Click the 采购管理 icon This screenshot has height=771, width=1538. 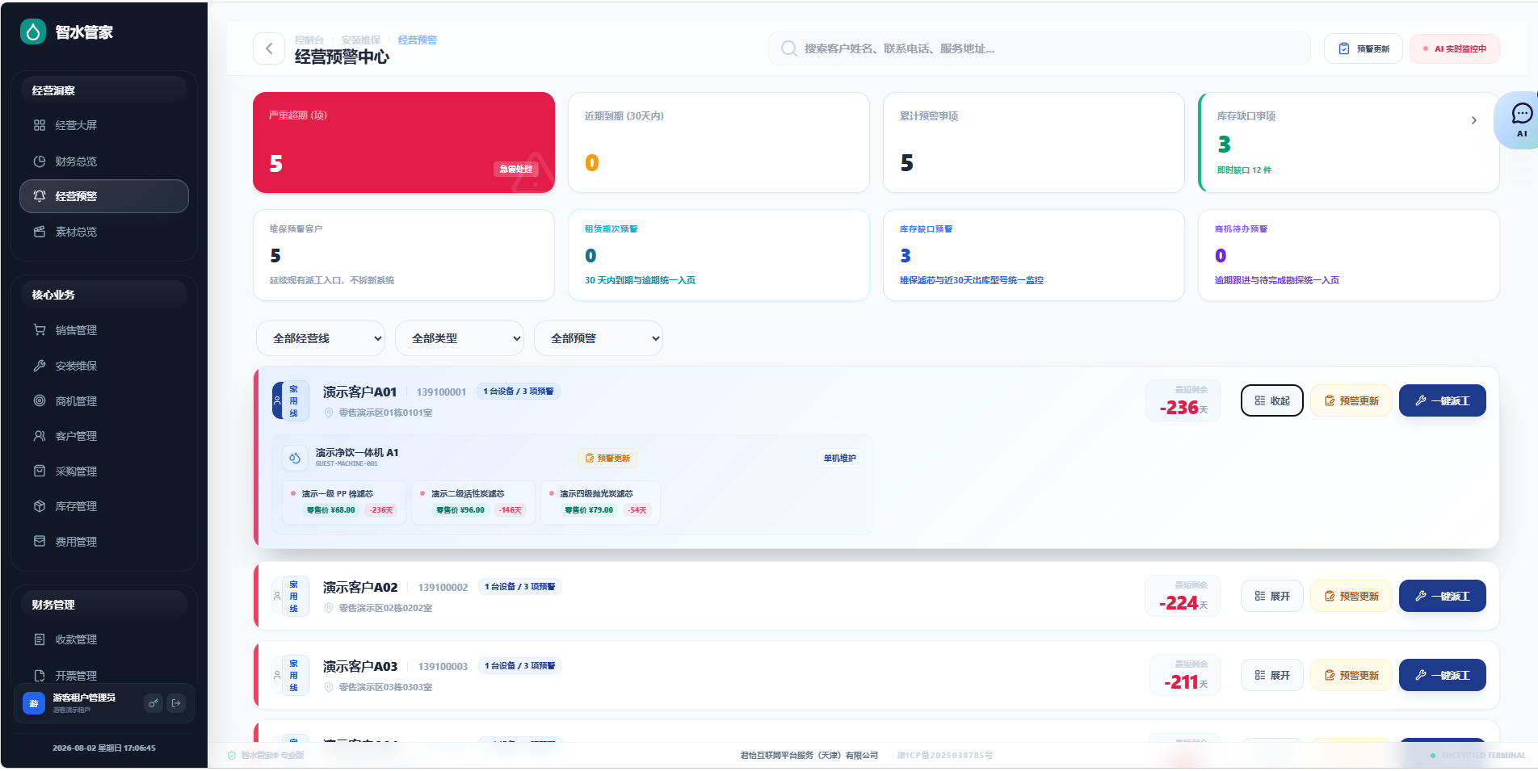click(40, 471)
